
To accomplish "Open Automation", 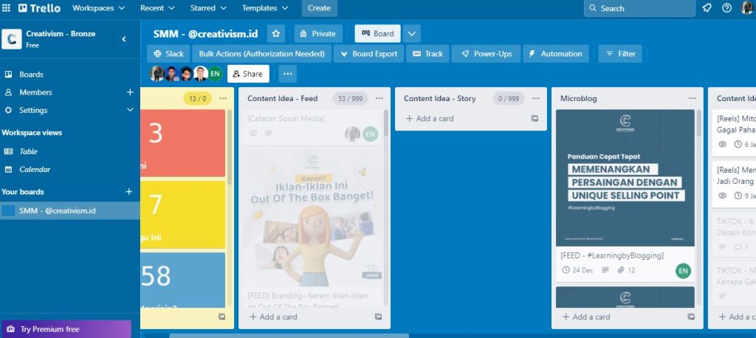I will [x=556, y=54].
